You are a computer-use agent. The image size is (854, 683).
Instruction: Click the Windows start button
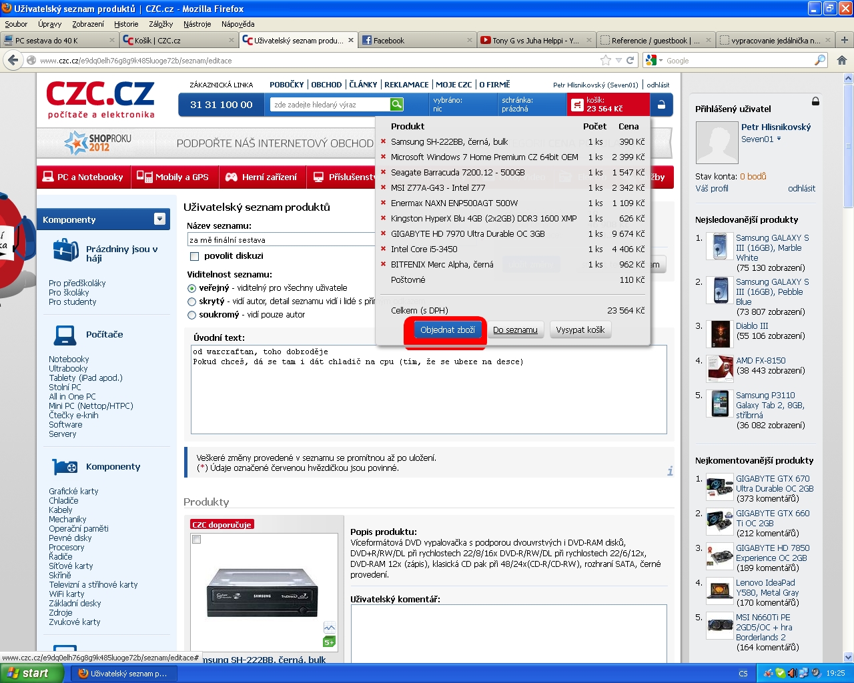click(x=32, y=673)
